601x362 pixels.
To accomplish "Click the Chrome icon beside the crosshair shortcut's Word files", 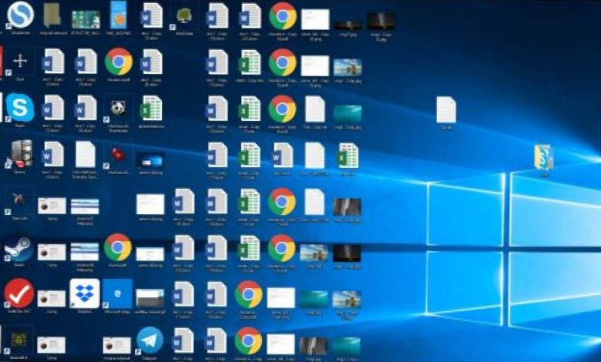I will pos(117,62).
